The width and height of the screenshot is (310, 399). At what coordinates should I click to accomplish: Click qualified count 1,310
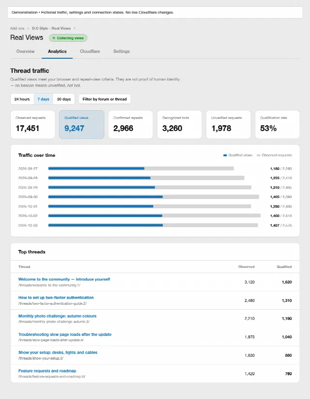point(287,300)
